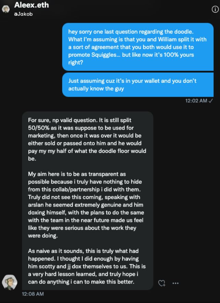The image size is (220, 303).
Task: Click the "My aim here" paragraph
Action: click(x=86, y=205)
